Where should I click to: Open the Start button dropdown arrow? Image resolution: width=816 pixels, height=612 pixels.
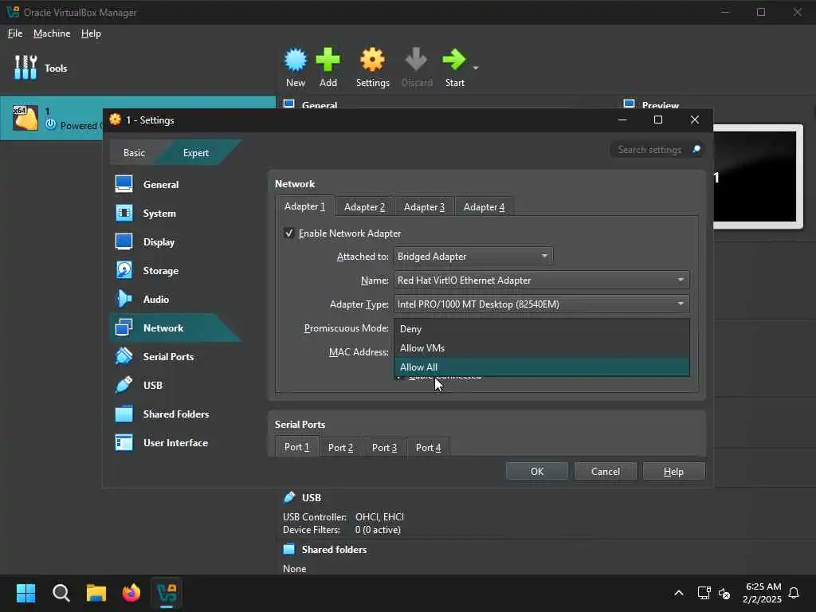(x=476, y=68)
